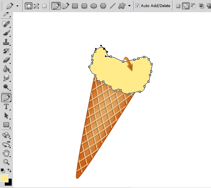Select the Path Selection tool
Screen dimensions: 211x188
pos(6,116)
